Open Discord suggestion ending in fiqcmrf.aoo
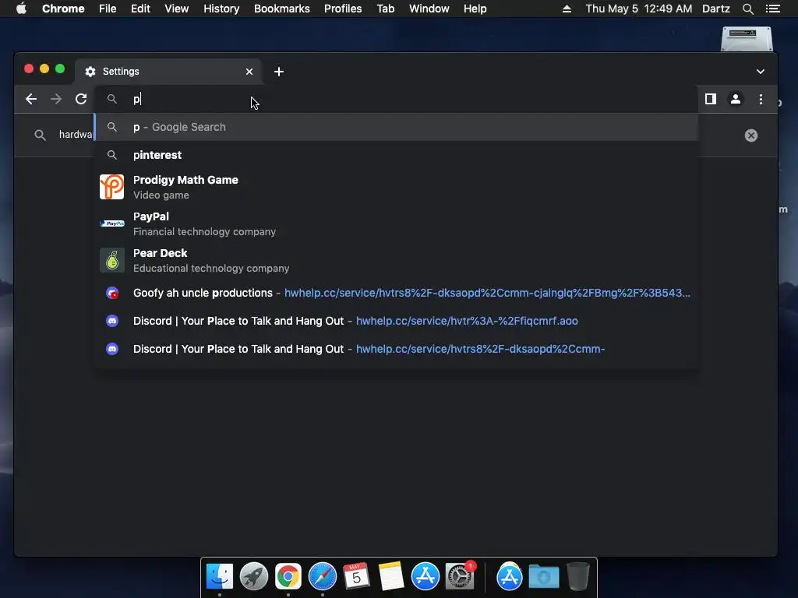This screenshot has height=598, width=798. [x=396, y=321]
